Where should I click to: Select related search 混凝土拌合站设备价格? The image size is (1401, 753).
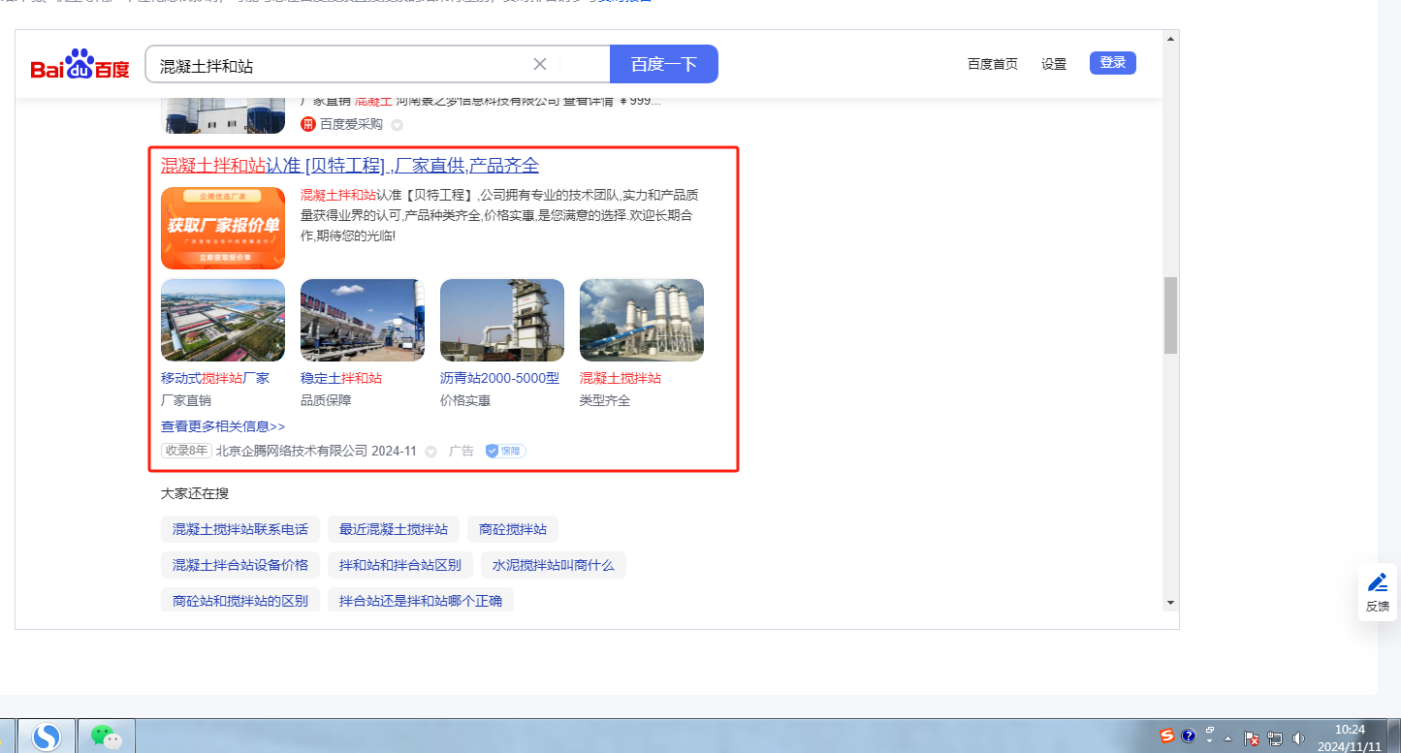[240, 565]
